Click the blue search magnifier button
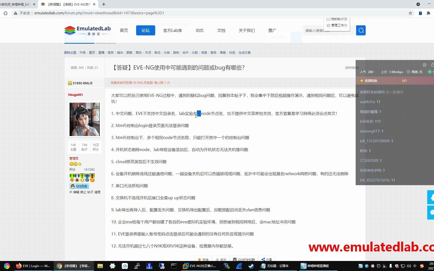 (361, 30)
